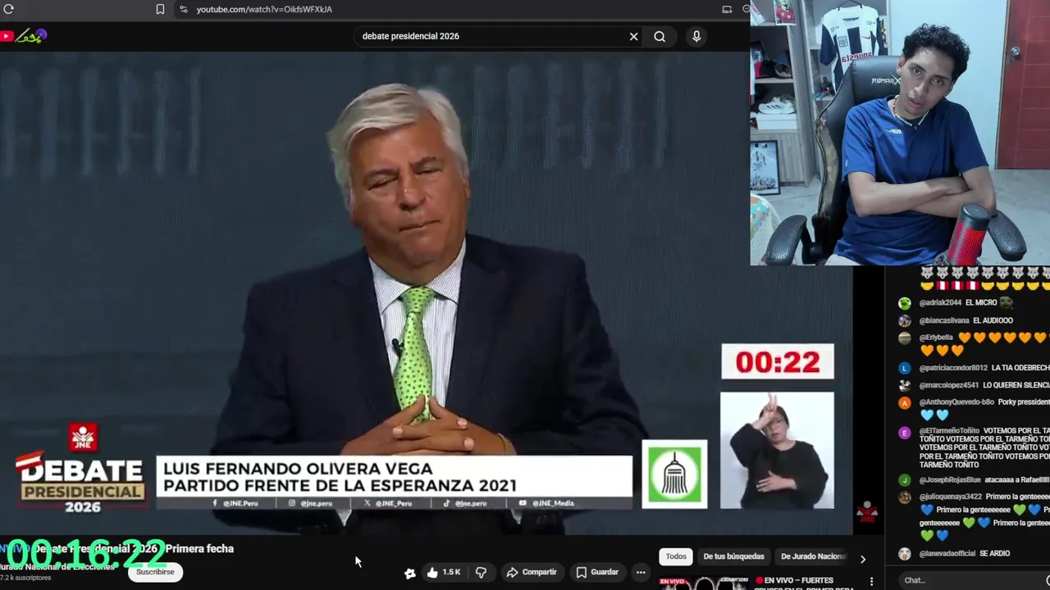Click the green broom party logo
This screenshot has width=1050, height=590.
(674, 474)
